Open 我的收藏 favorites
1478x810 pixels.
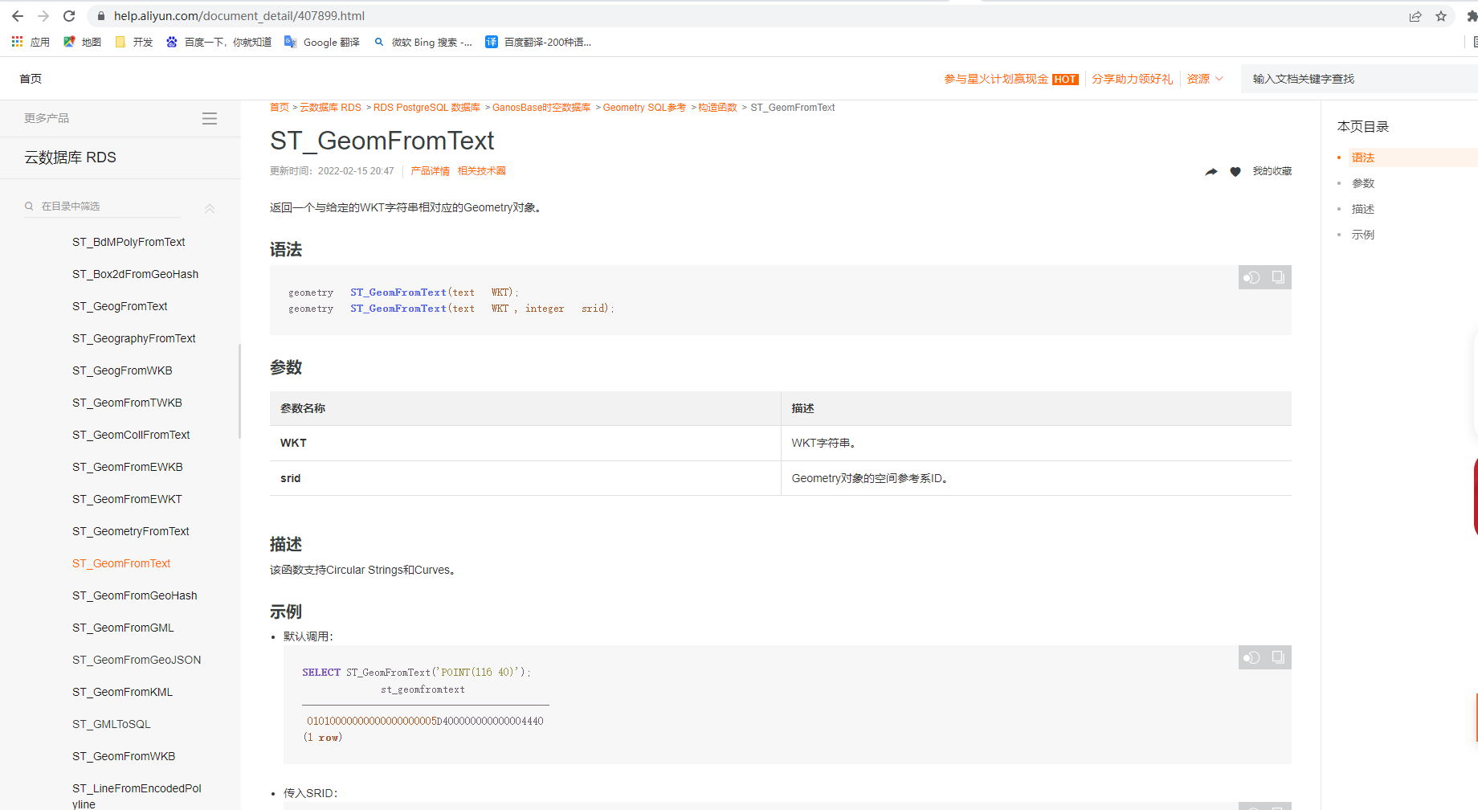click(1272, 171)
